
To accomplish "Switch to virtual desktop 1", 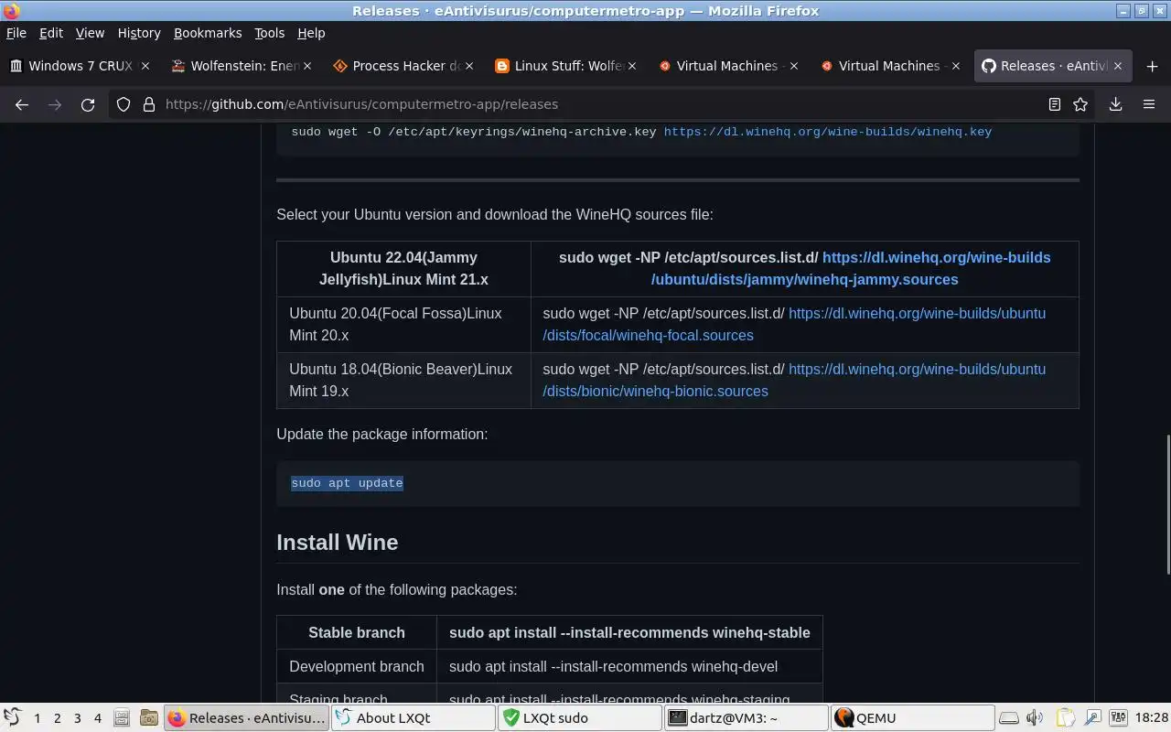I will (x=38, y=718).
